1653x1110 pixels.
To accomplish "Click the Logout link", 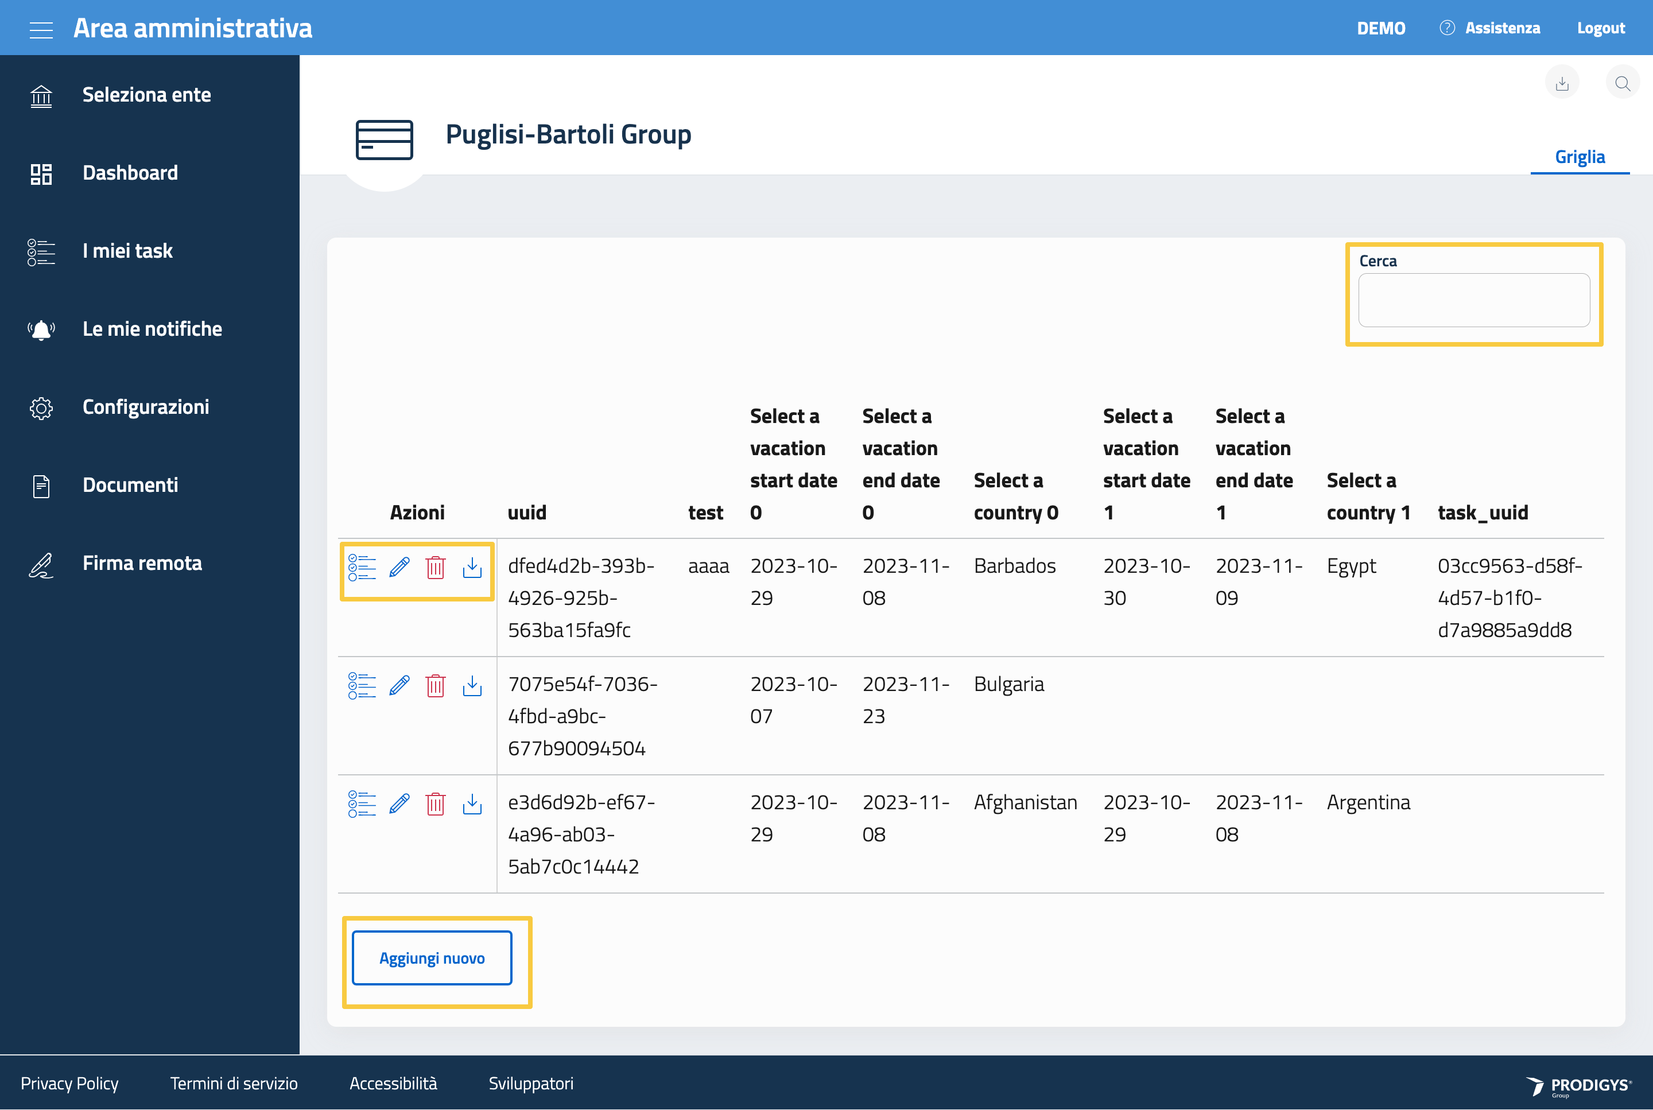I will (1601, 28).
